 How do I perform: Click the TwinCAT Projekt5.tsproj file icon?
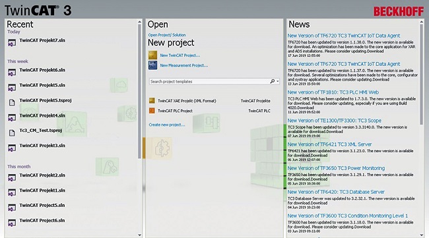point(12,103)
